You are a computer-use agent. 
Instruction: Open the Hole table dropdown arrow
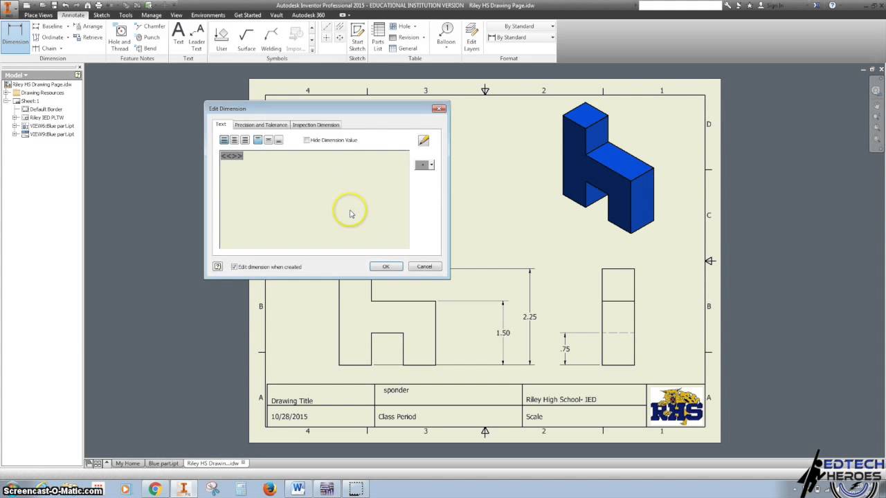coord(416,26)
